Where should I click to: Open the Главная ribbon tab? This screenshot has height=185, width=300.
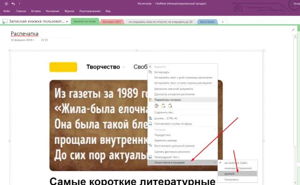[x=21, y=11]
